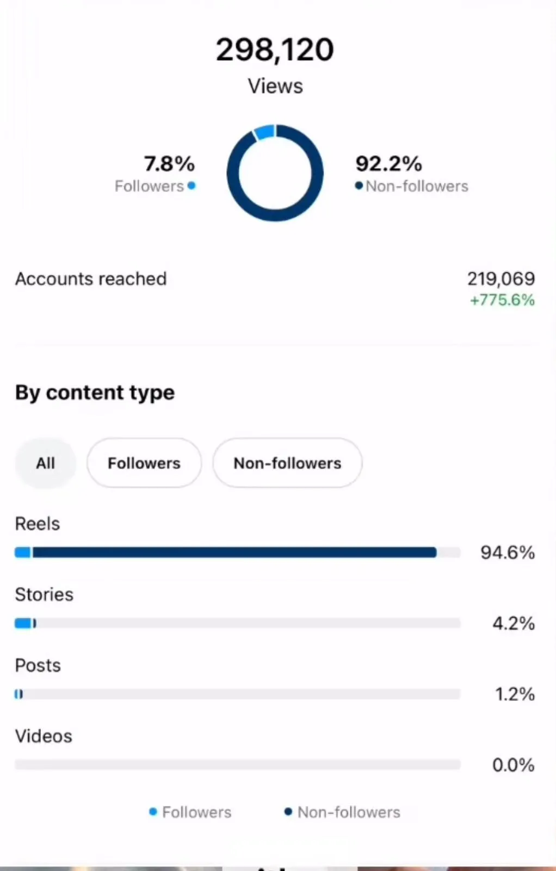Click the views donut chart

[x=275, y=173]
